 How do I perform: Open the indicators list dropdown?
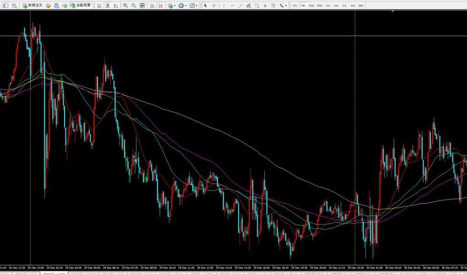(x=172, y=5)
